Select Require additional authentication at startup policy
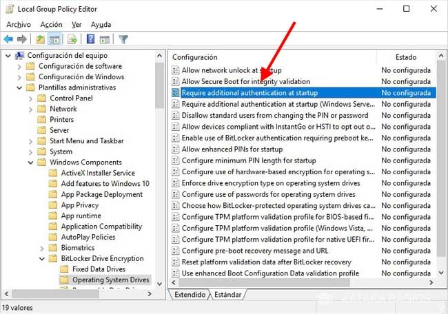Viewport: 448px width, 314px height. pos(249,92)
